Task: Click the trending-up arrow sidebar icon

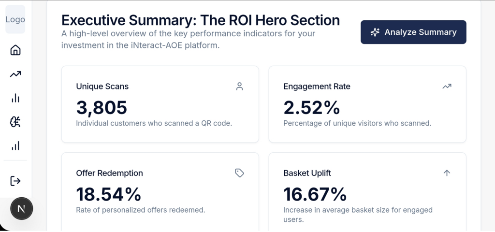Action: click(x=15, y=74)
